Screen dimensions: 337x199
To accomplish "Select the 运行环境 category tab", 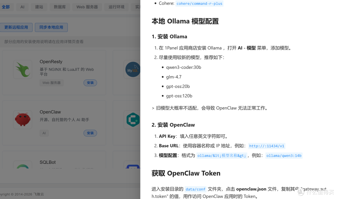I will pos(116,7).
